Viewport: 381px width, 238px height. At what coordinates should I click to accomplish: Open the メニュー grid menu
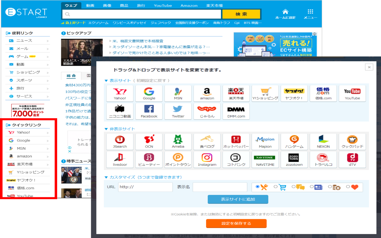tap(310, 14)
